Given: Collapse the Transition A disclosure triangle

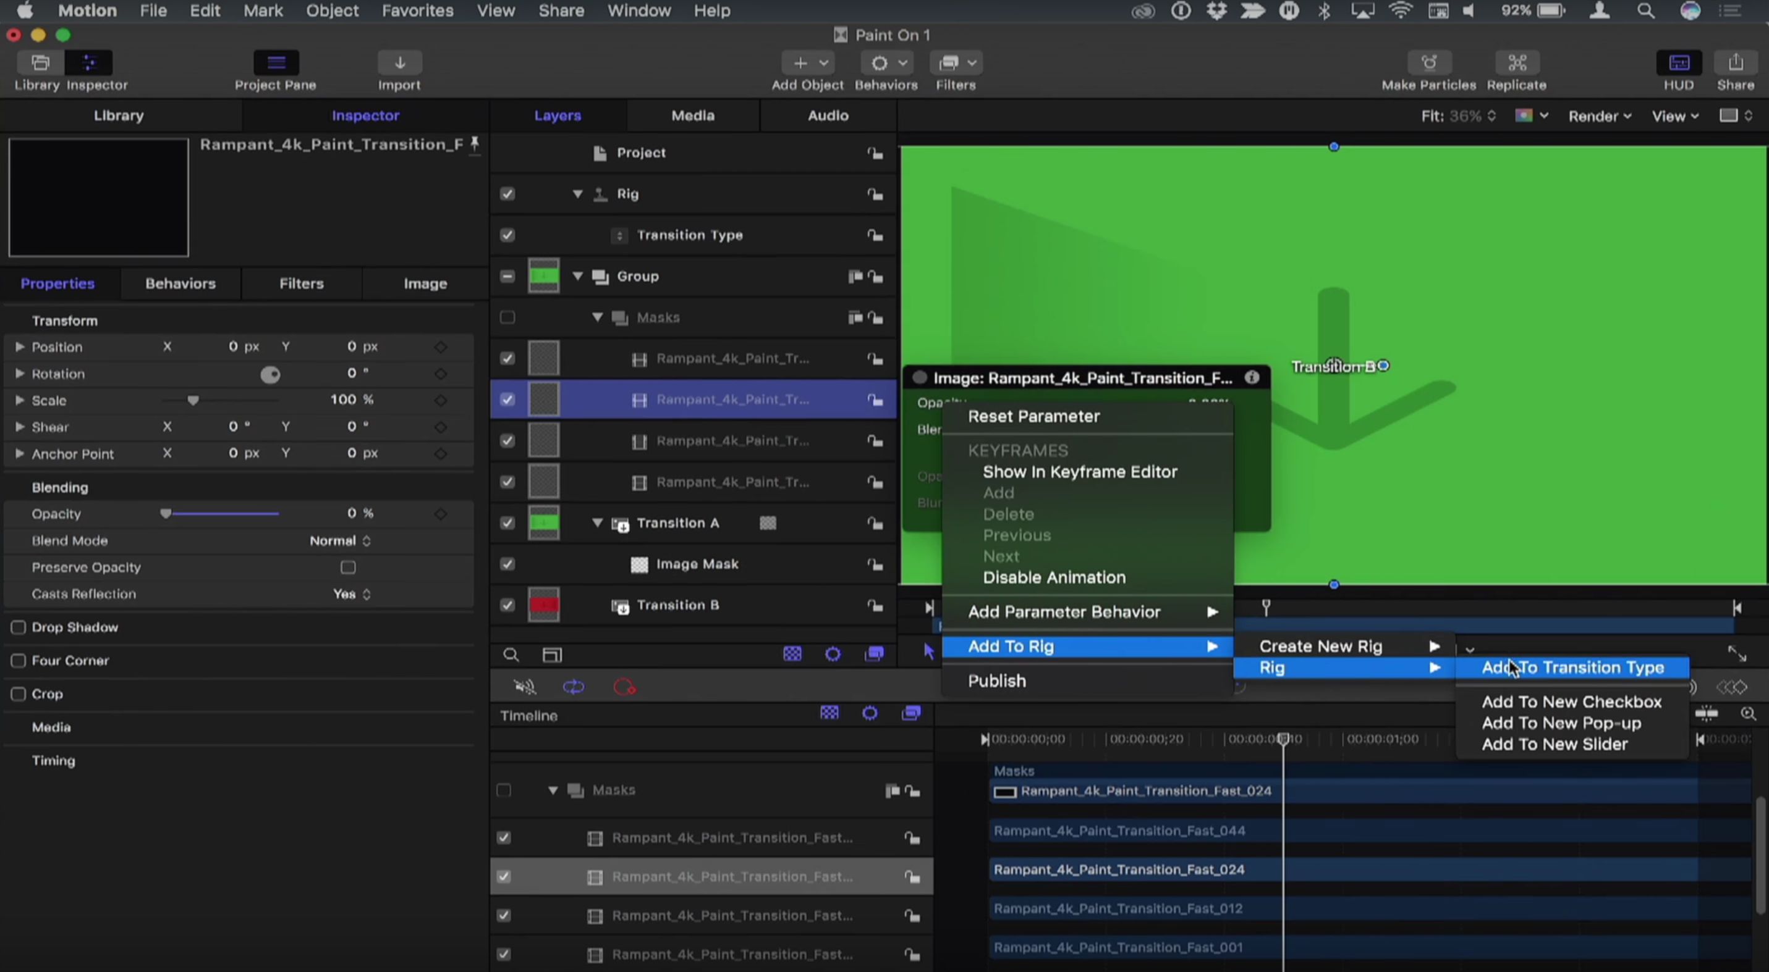Looking at the screenshot, I should pyautogui.click(x=598, y=524).
